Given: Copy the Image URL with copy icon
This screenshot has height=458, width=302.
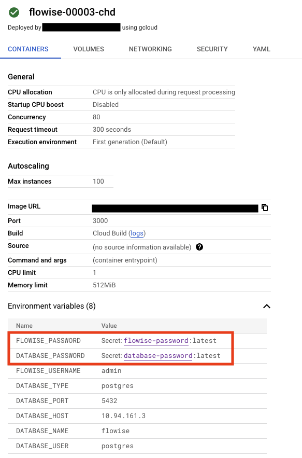Looking at the screenshot, I should (x=265, y=207).
